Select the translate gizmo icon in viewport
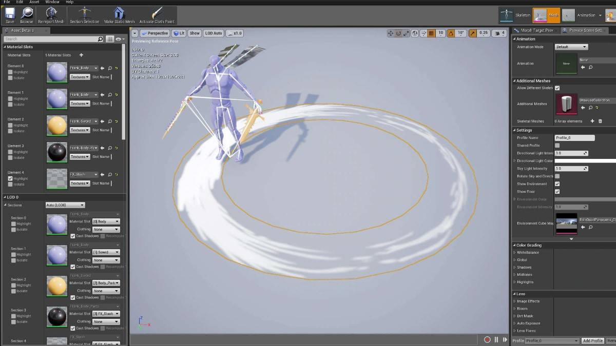 click(391, 33)
